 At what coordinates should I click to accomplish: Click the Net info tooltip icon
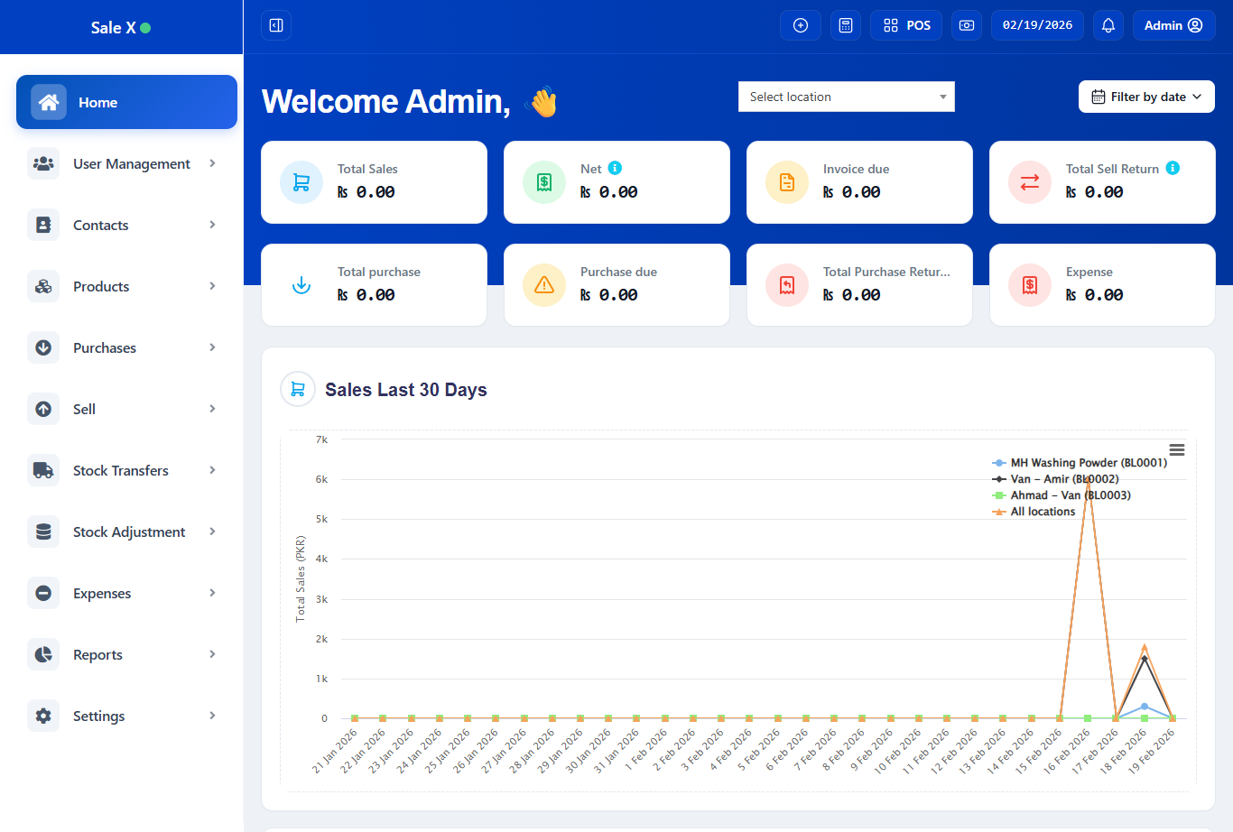614,168
